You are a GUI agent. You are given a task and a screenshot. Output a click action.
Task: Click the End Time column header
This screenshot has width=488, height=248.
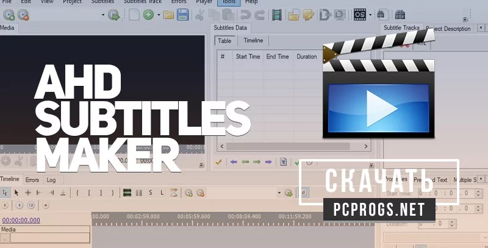coord(278,57)
